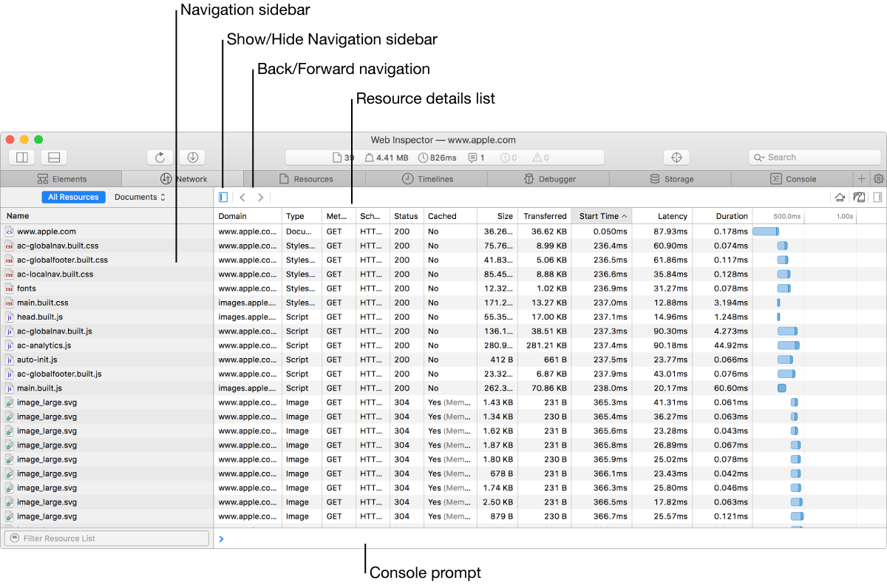Open the Console tab

[x=792, y=179]
